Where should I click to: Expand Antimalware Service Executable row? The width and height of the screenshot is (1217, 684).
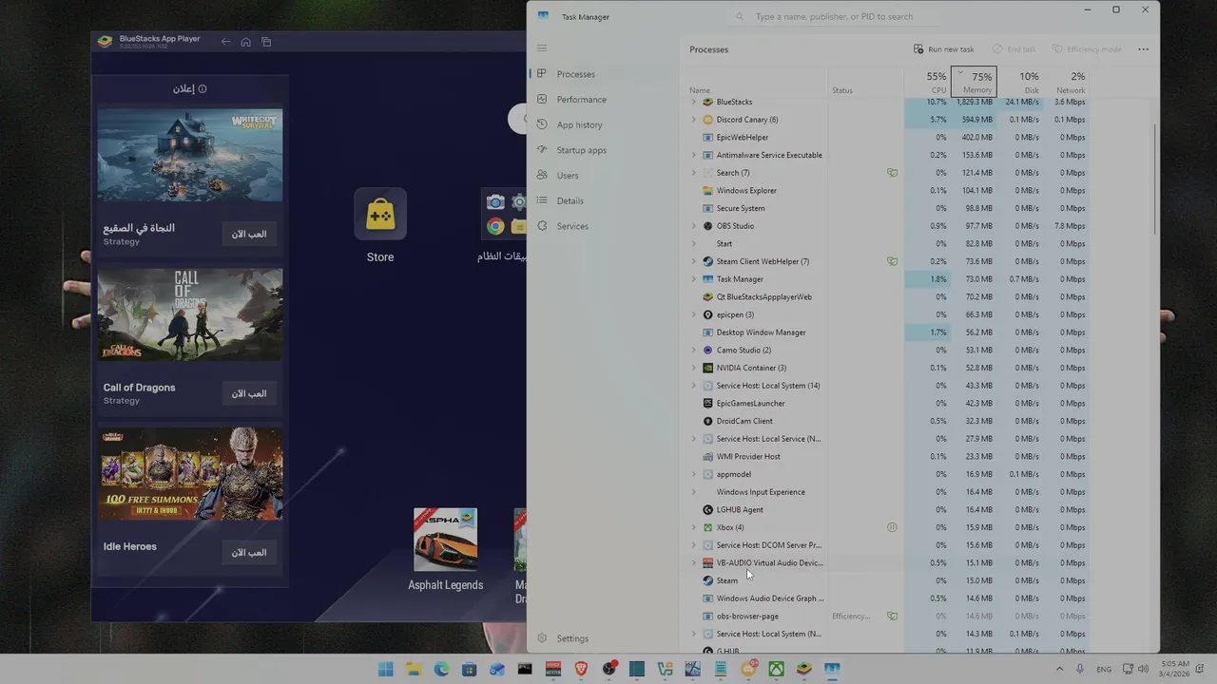click(x=693, y=155)
